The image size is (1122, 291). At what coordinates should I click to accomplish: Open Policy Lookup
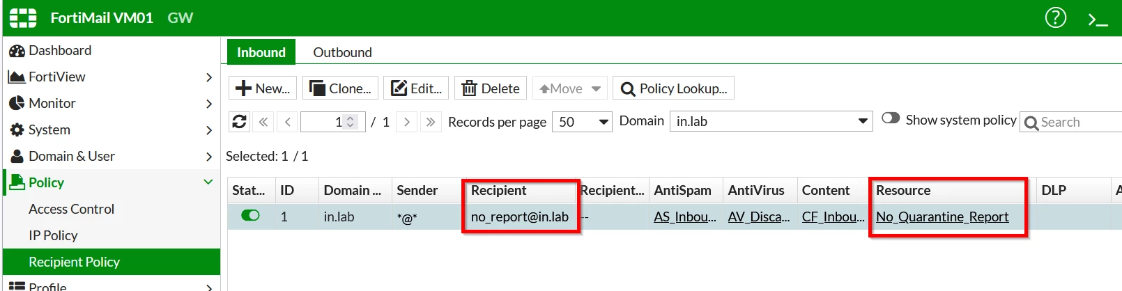[x=673, y=88]
